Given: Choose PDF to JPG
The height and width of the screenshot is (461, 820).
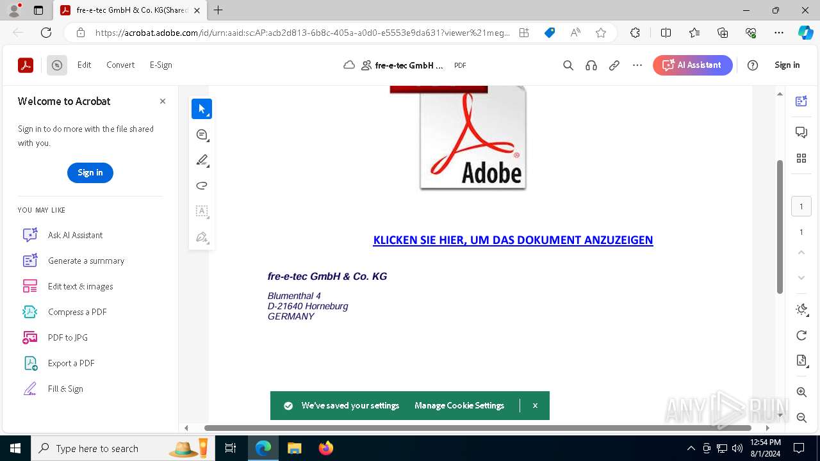Looking at the screenshot, I should (x=54, y=337).
